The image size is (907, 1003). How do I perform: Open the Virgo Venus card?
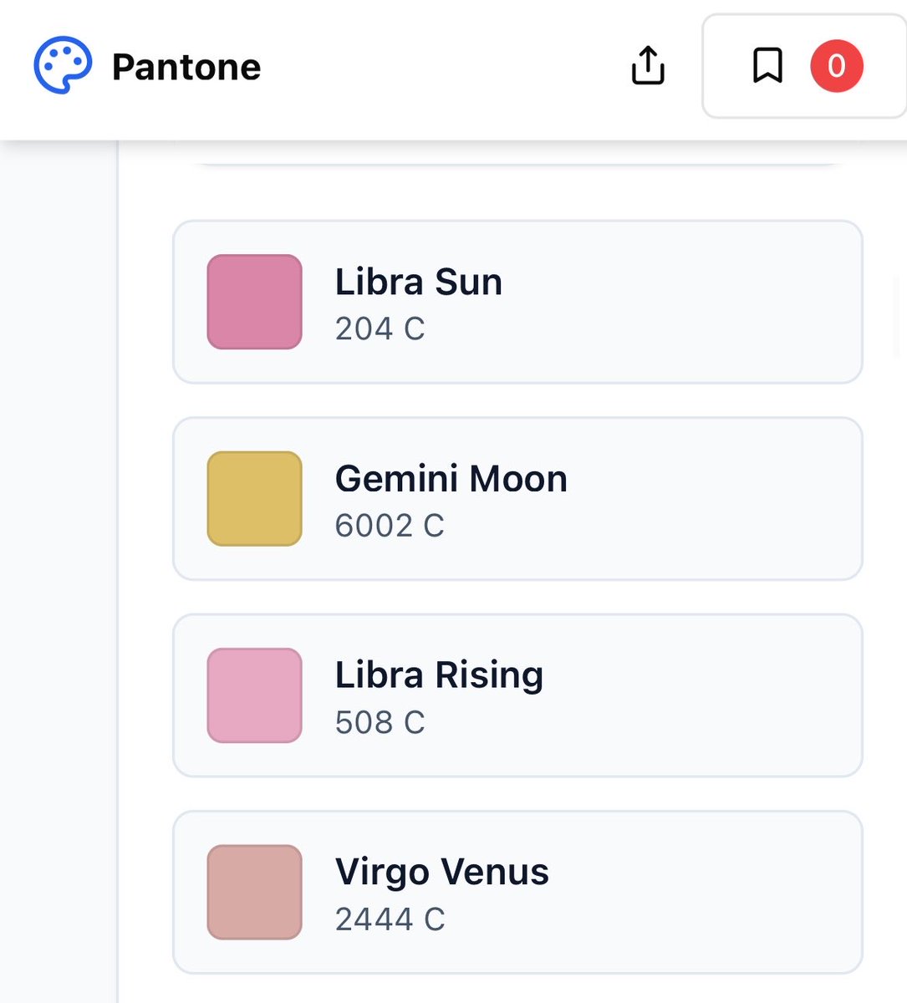point(517,892)
